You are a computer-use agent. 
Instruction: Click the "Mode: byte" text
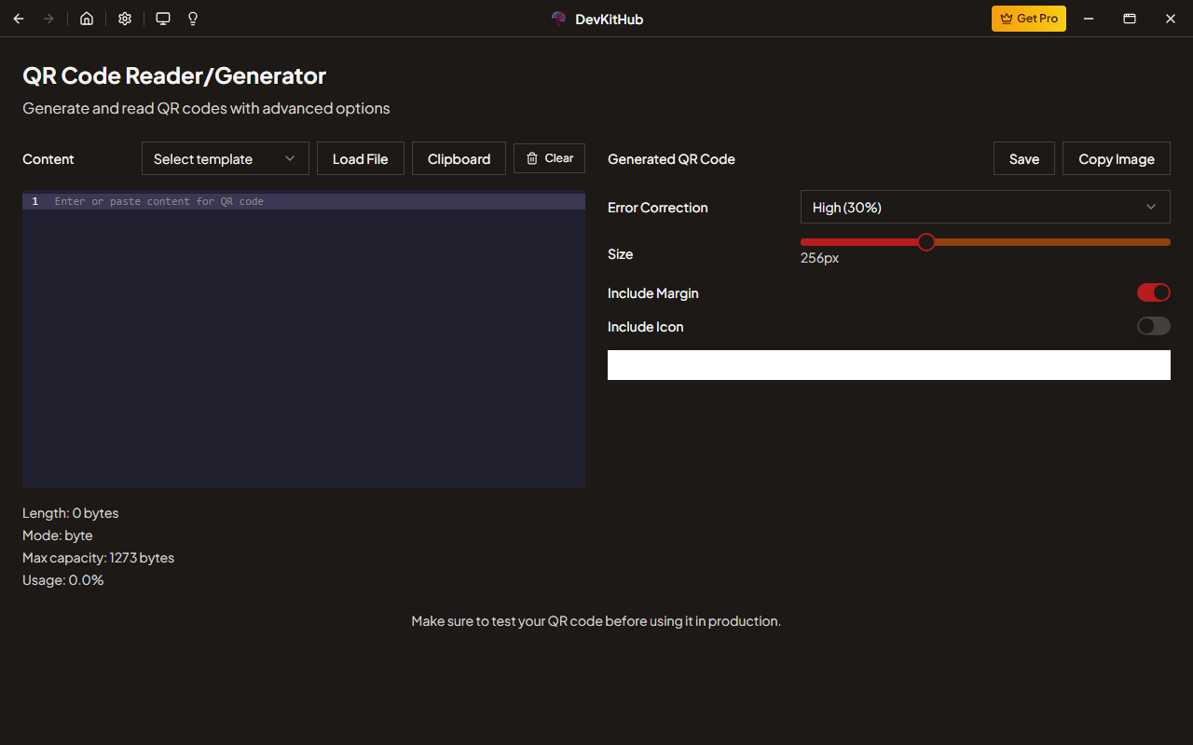58,535
